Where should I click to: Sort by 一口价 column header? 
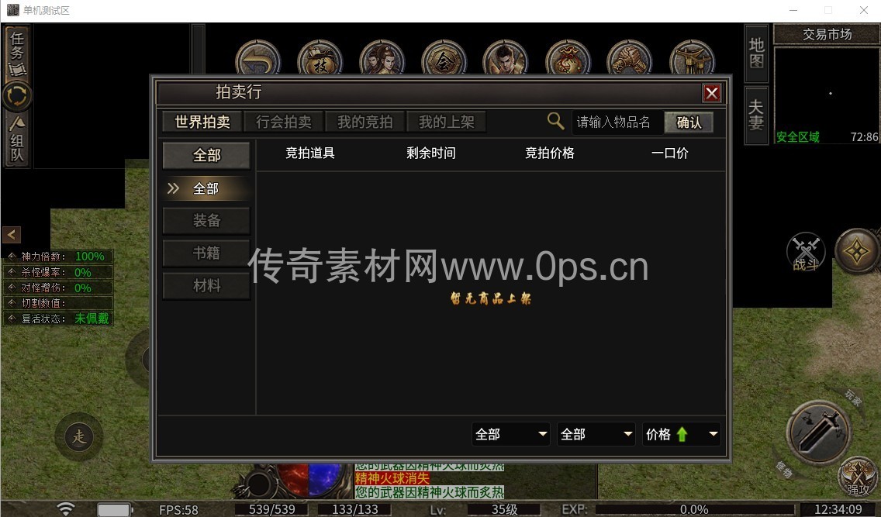tap(670, 153)
